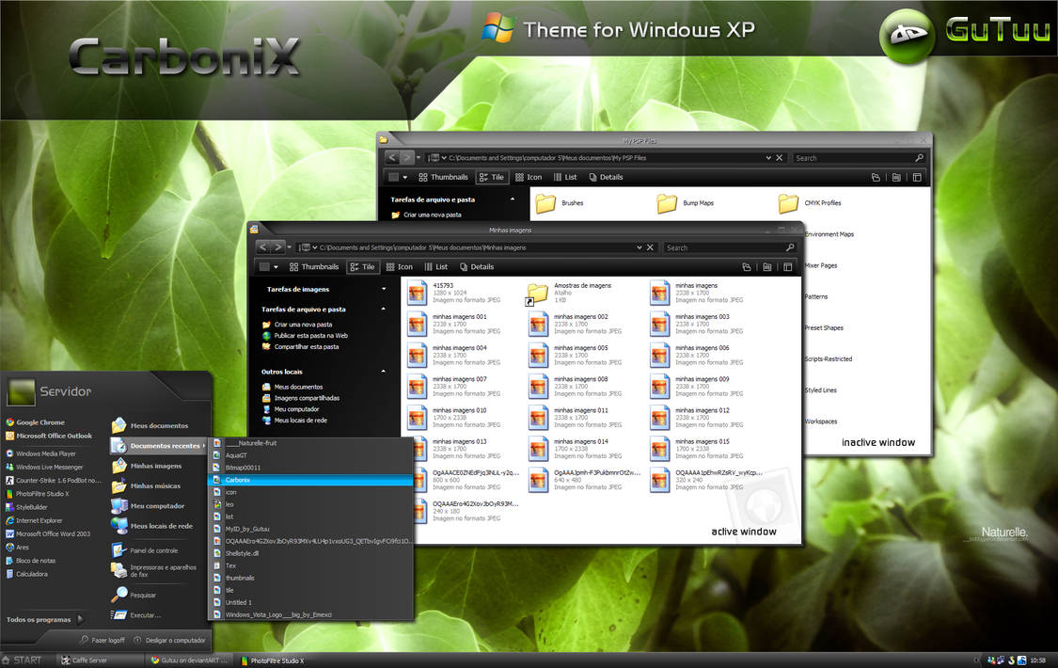Screen dimensions: 1058x668
Task: Click Fazer logoff in the Start menu
Action: point(103,640)
